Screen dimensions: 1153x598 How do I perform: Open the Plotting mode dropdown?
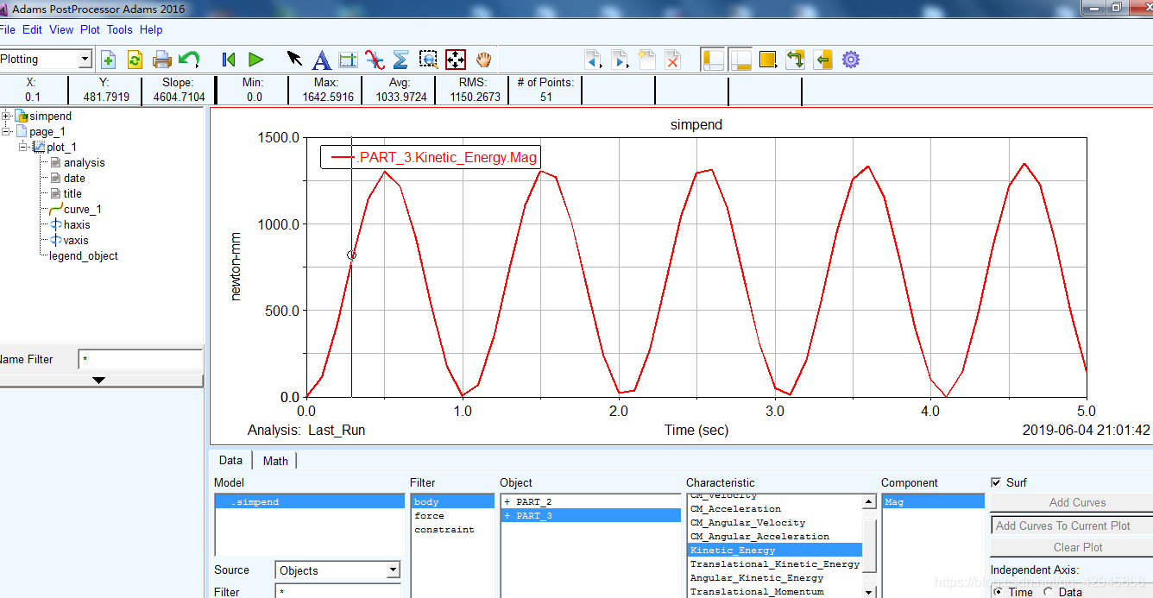click(85, 60)
